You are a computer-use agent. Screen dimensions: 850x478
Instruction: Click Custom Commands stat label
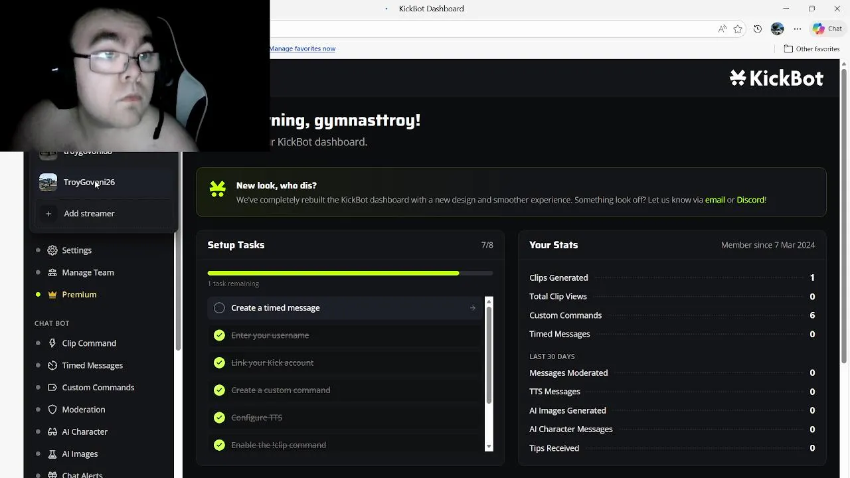566,315
